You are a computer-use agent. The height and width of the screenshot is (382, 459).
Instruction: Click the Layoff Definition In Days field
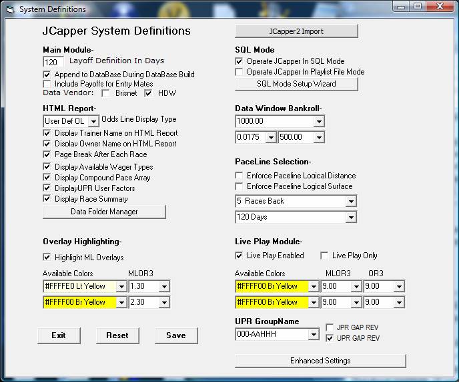coord(53,62)
